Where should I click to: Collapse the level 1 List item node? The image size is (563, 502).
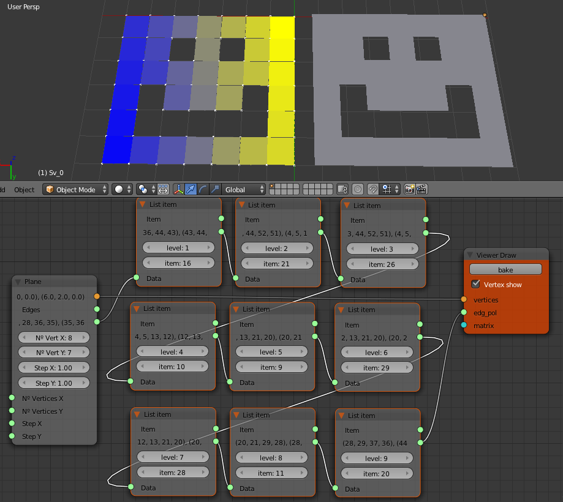(143, 204)
